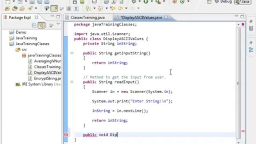Screen dimensions: 256x144
Task: Click the red error marker beside Dip line
Action: tap(66, 135)
